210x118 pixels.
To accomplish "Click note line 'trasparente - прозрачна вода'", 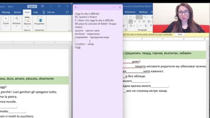I will pos(92,37).
